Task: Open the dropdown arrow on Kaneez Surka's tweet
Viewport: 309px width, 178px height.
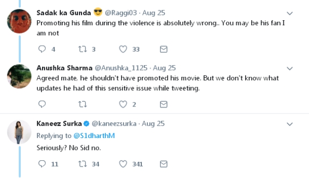Action: pos(290,124)
